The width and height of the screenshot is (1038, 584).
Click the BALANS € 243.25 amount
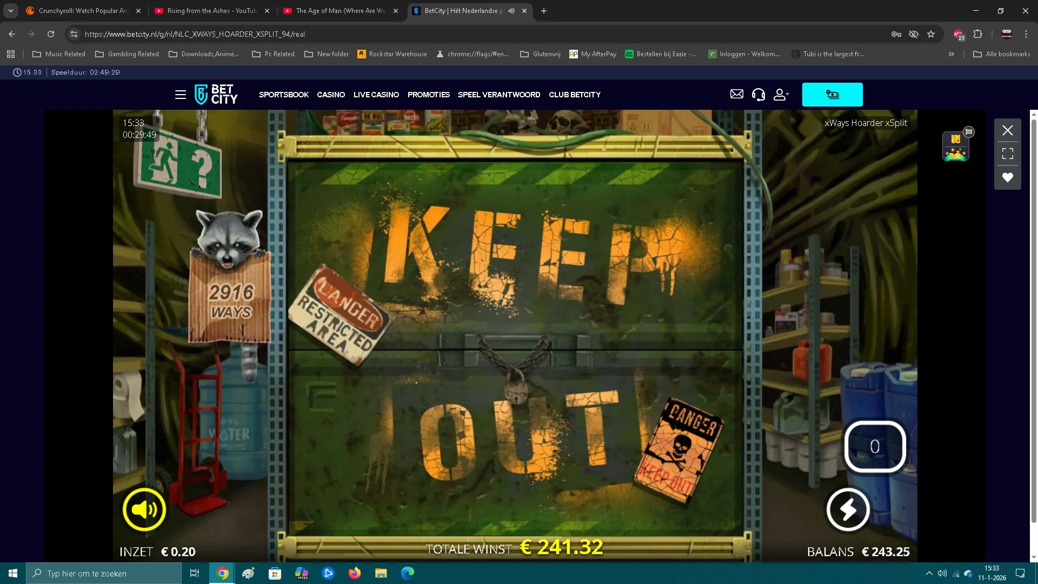[858, 552]
